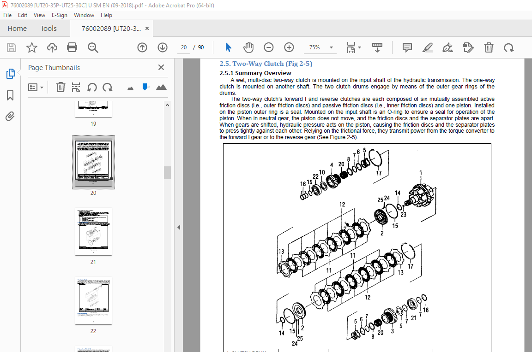Click the Edit PDF toolbar icon

(x=468, y=47)
